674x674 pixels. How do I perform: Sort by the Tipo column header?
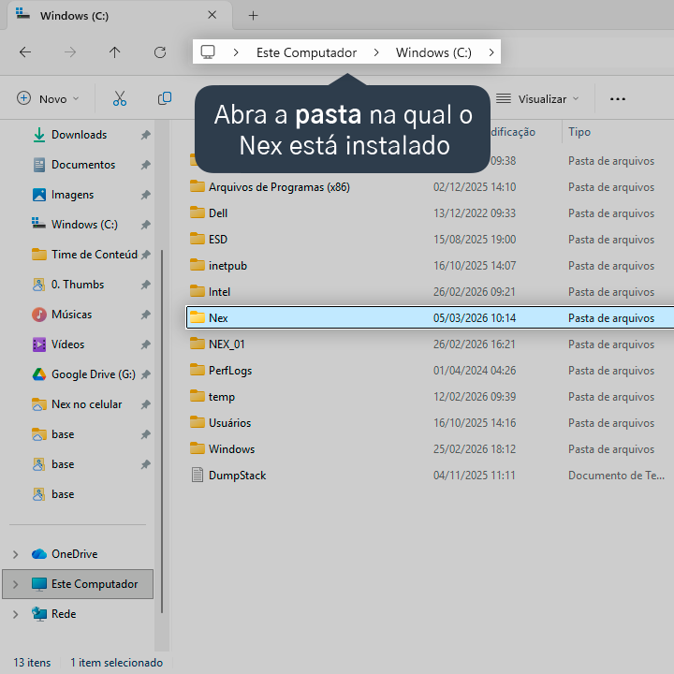[x=579, y=132]
